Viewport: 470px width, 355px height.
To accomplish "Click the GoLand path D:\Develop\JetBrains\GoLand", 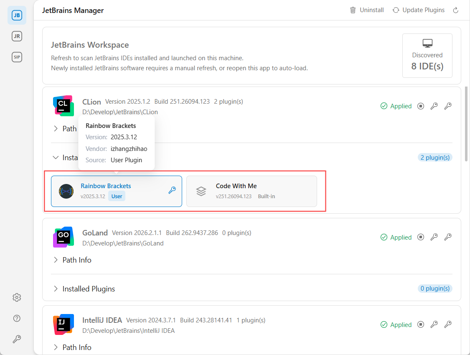I will click(123, 243).
